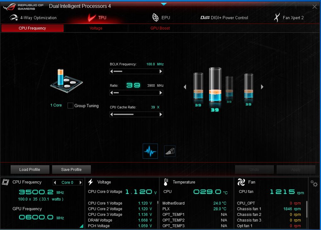Switch to next core in CPU Frequency panel

(x=81, y=182)
